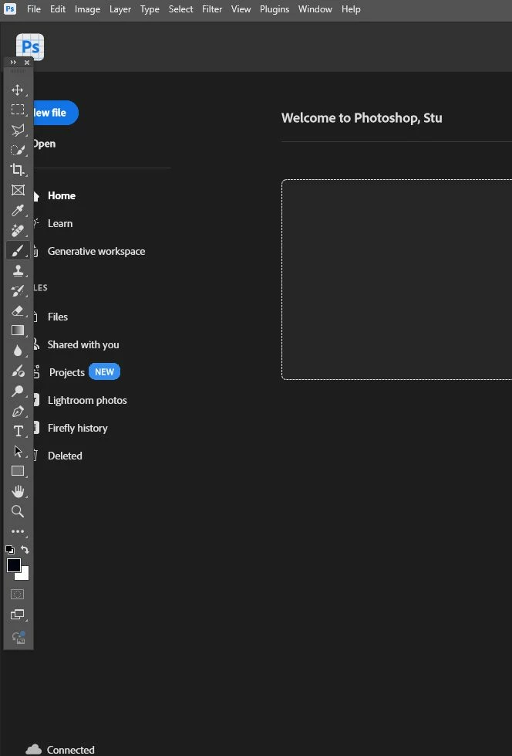The image size is (512, 756).
Task: Reset default foreground and background colors
Action: (x=10, y=550)
